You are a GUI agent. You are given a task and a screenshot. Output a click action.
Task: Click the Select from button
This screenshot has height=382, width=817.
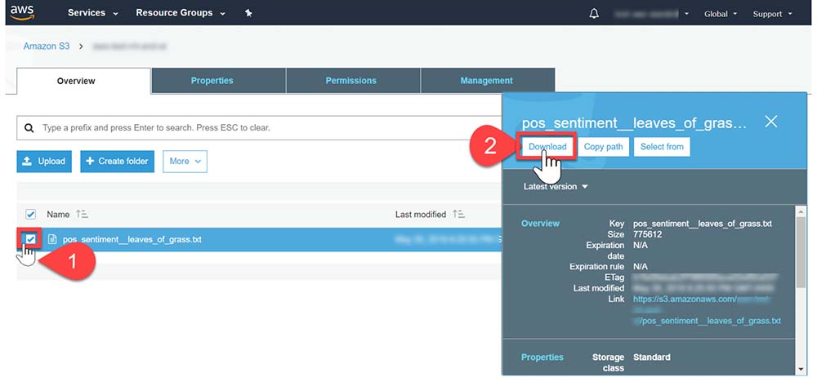[662, 147]
